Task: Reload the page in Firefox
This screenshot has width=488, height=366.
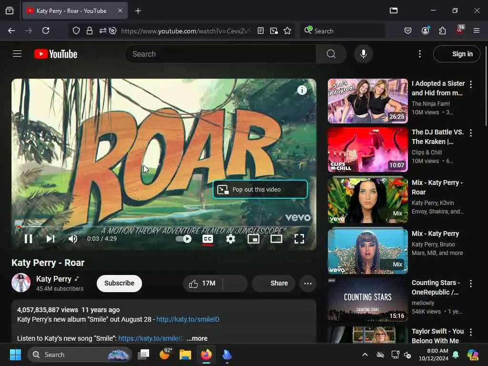Action: point(46,30)
